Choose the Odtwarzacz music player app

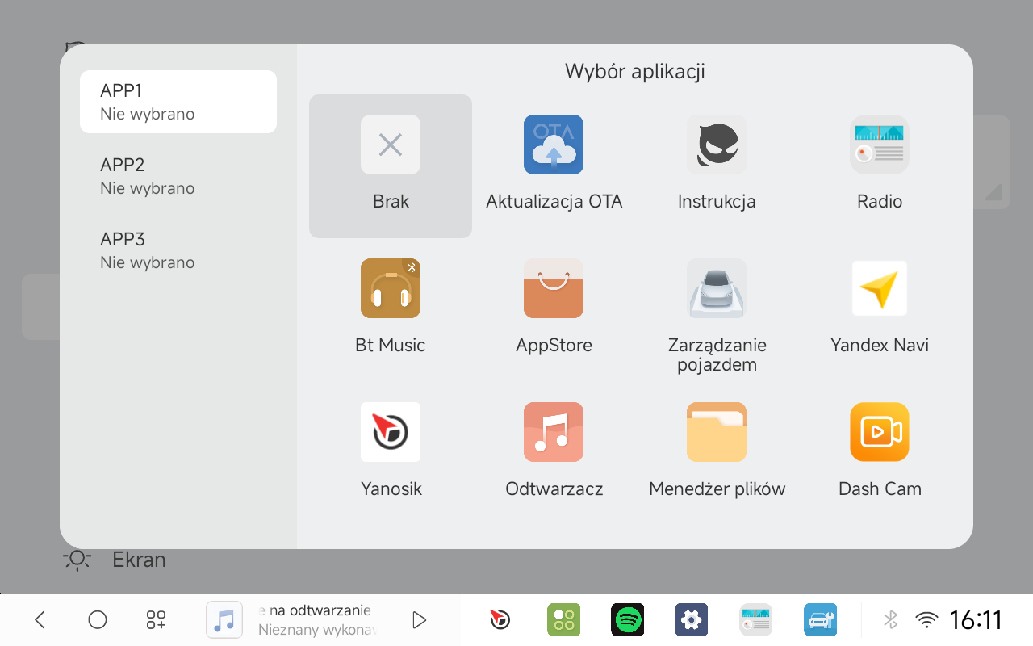(x=554, y=432)
